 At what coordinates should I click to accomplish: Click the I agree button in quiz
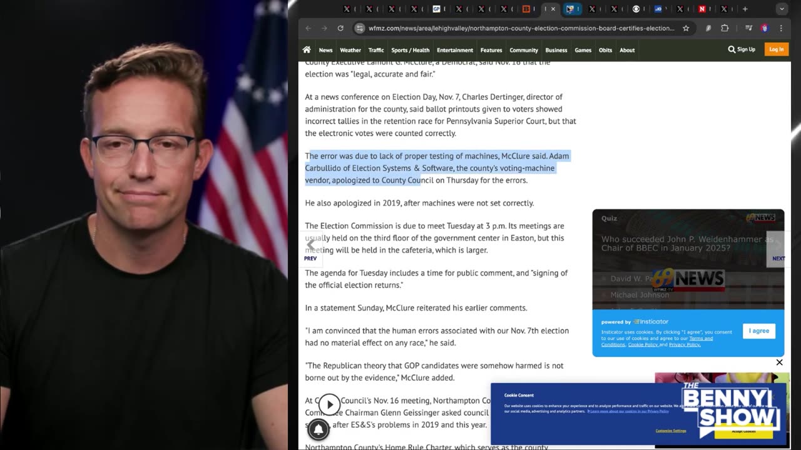pos(759,331)
